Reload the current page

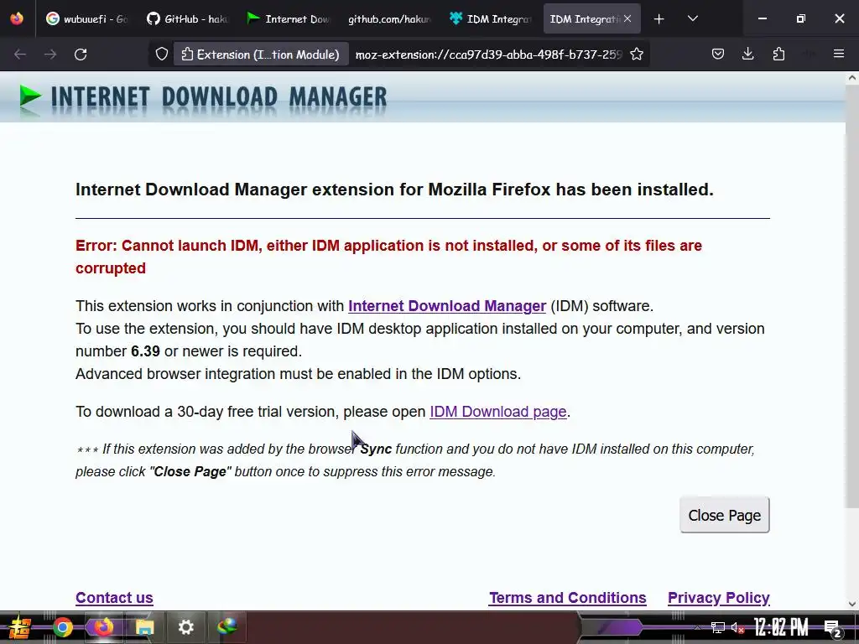point(81,55)
